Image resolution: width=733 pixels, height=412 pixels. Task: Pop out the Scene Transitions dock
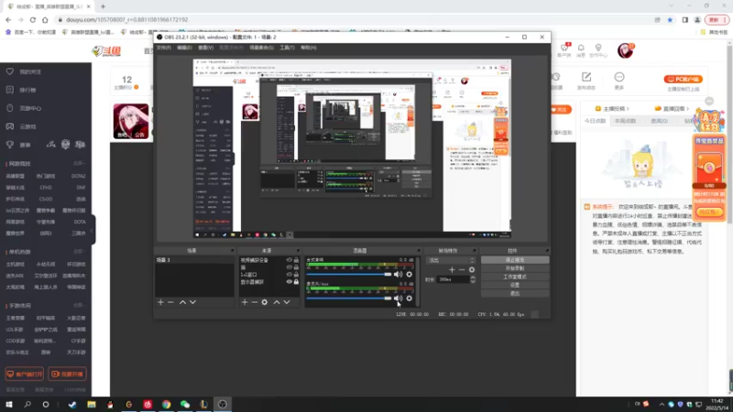[474, 251]
